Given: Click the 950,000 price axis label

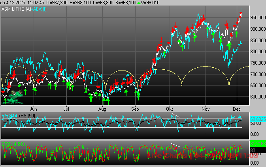Looking at the screenshot, I should [258, 18].
